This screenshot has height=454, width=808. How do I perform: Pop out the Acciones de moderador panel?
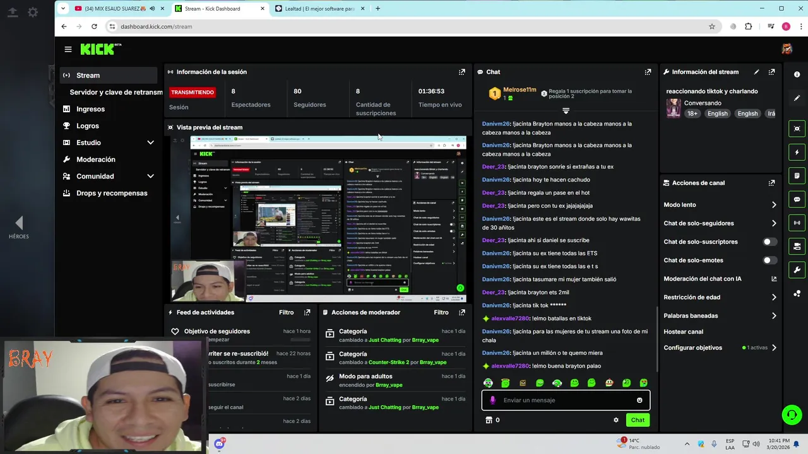coord(462,312)
